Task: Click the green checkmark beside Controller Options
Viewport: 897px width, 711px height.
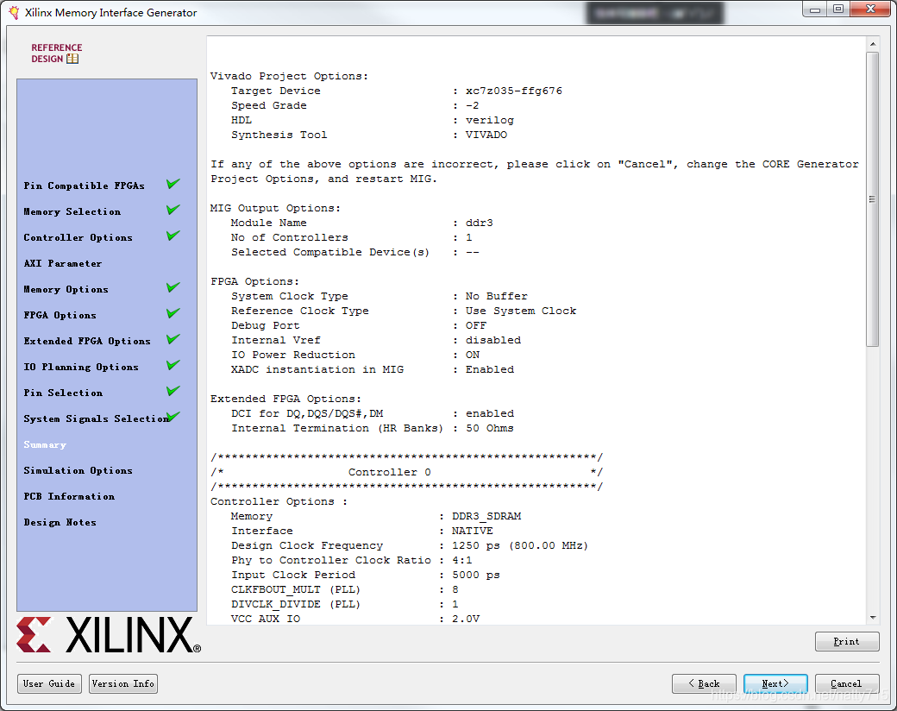Action: 173,236
